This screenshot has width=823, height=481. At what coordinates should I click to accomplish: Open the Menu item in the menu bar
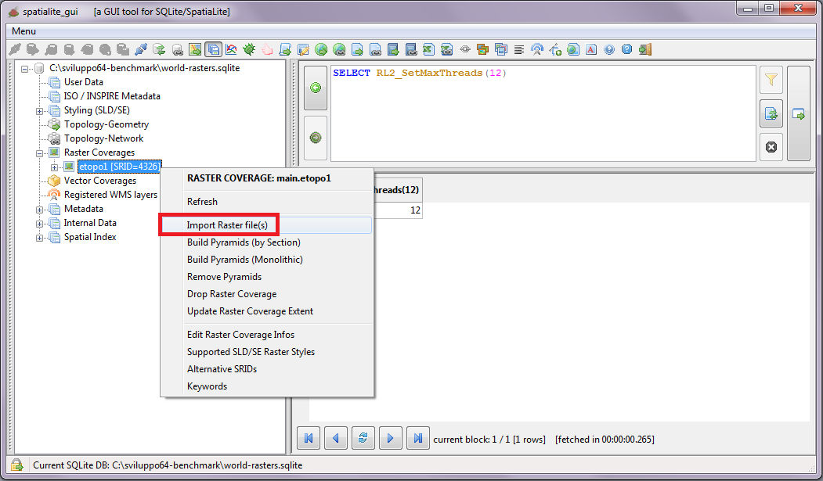click(23, 31)
